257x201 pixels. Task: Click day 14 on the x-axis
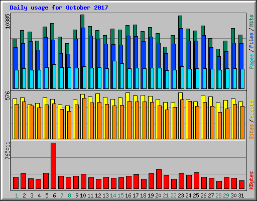tap(113, 195)
